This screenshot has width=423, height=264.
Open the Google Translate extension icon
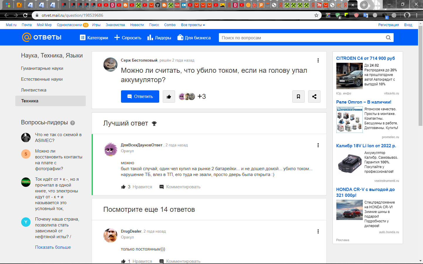pos(366,15)
